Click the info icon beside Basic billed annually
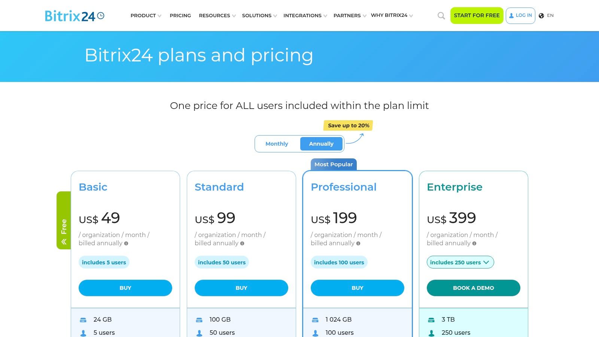Screen dimensions: 599x337 coord(126,243)
